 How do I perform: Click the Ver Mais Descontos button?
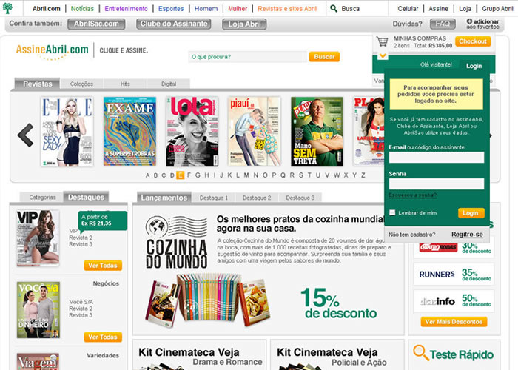454,321
